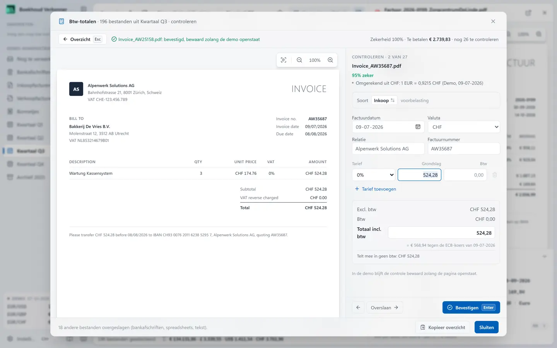Zoom in the invoice preview
The width and height of the screenshot is (557, 348).
coord(330,60)
